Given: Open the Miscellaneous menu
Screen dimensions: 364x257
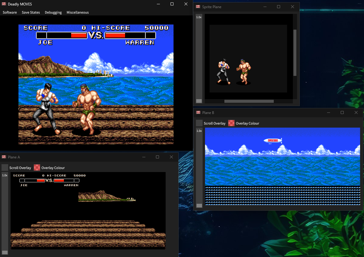Looking at the screenshot, I should pyautogui.click(x=78, y=12).
